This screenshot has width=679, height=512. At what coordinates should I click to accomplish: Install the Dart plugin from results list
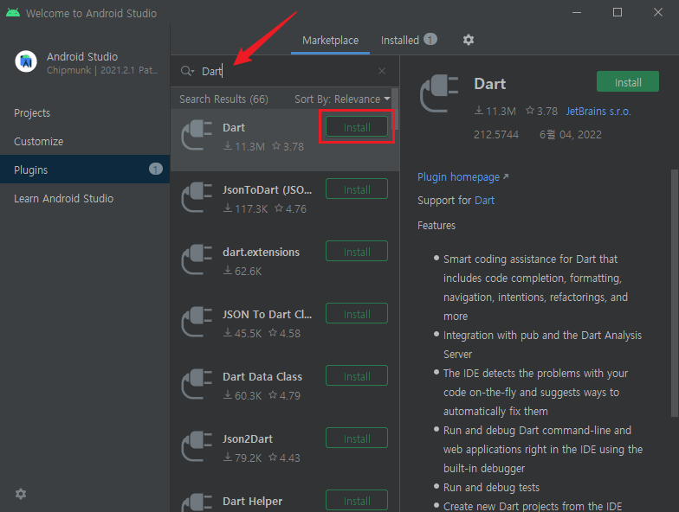pos(357,127)
